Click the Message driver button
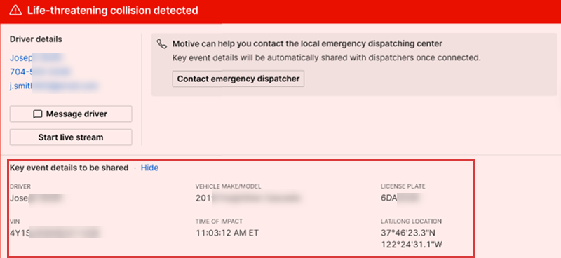 [x=71, y=114]
